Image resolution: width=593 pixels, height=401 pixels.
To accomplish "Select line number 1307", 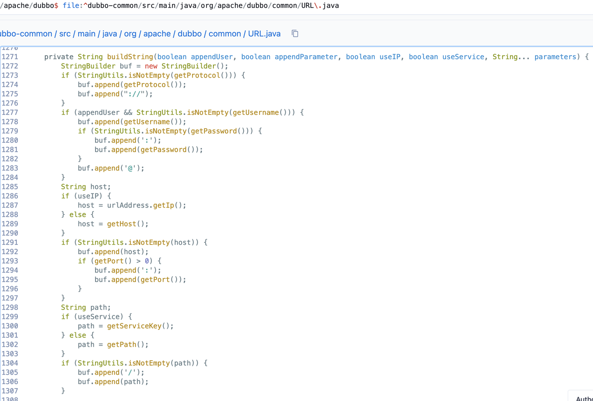I will point(9,391).
